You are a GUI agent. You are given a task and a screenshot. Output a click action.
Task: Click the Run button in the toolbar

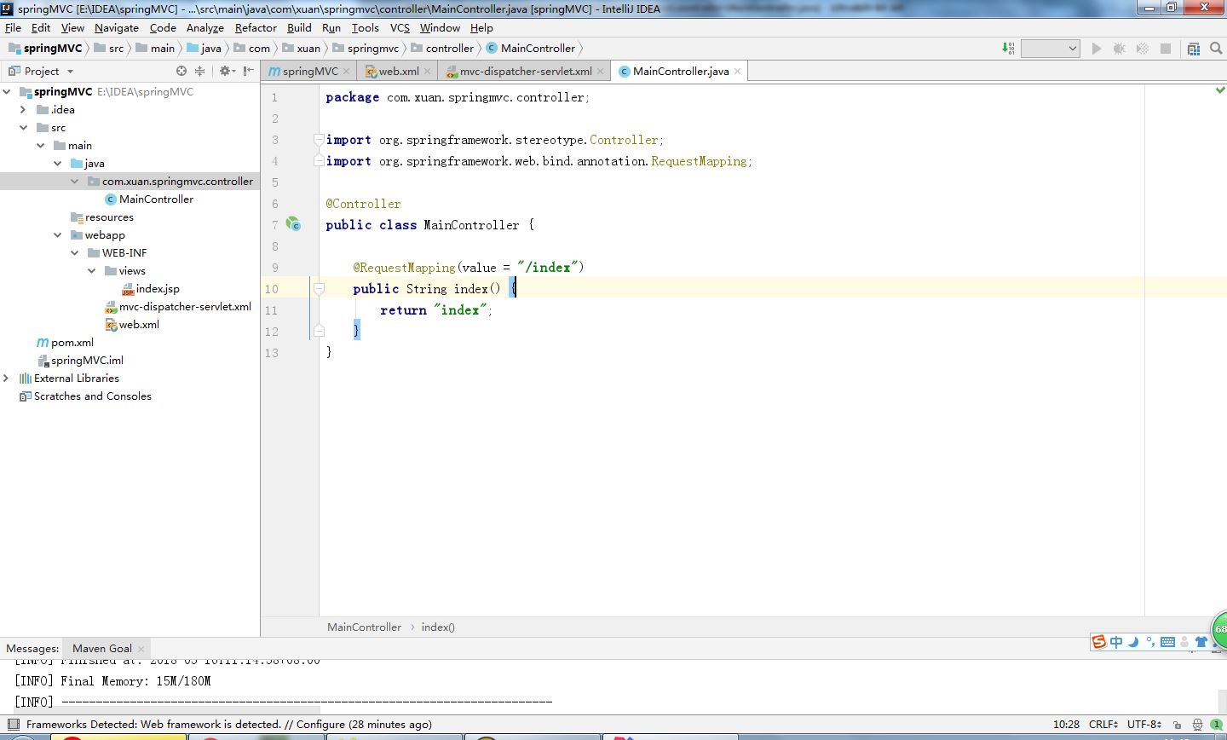tap(1097, 49)
